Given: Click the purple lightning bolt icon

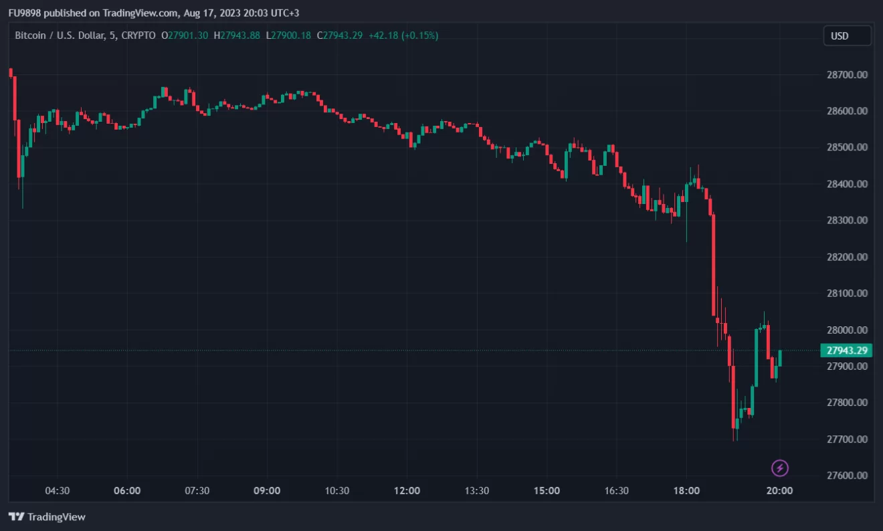Looking at the screenshot, I should tap(780, 468).
